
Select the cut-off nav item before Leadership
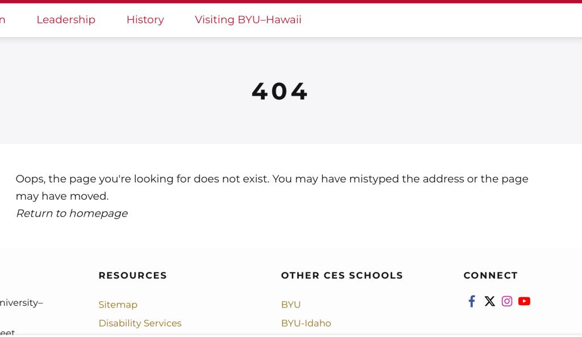pos(2,20)
